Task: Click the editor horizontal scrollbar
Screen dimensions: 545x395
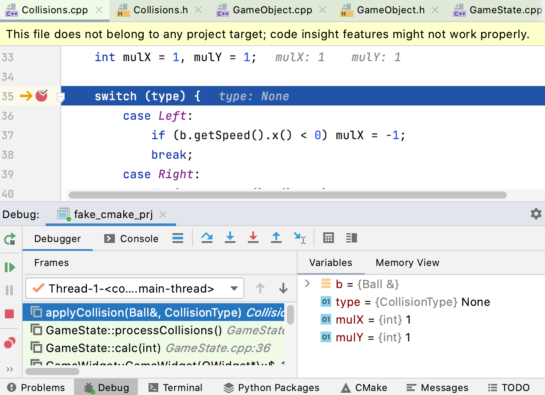Action: point(287,195)
